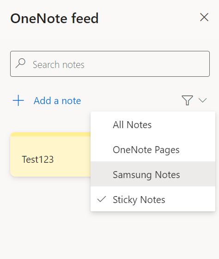Image resolution: width=219 pixels, height=259 pixels.
Task: Click the blue plus icon
Action: [x=18, y=100]
